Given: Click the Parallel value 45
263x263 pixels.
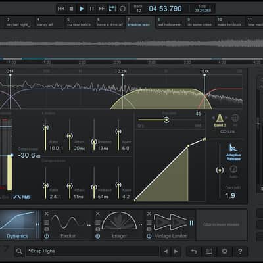Looking at the screenshot, I should coord(198,114).
